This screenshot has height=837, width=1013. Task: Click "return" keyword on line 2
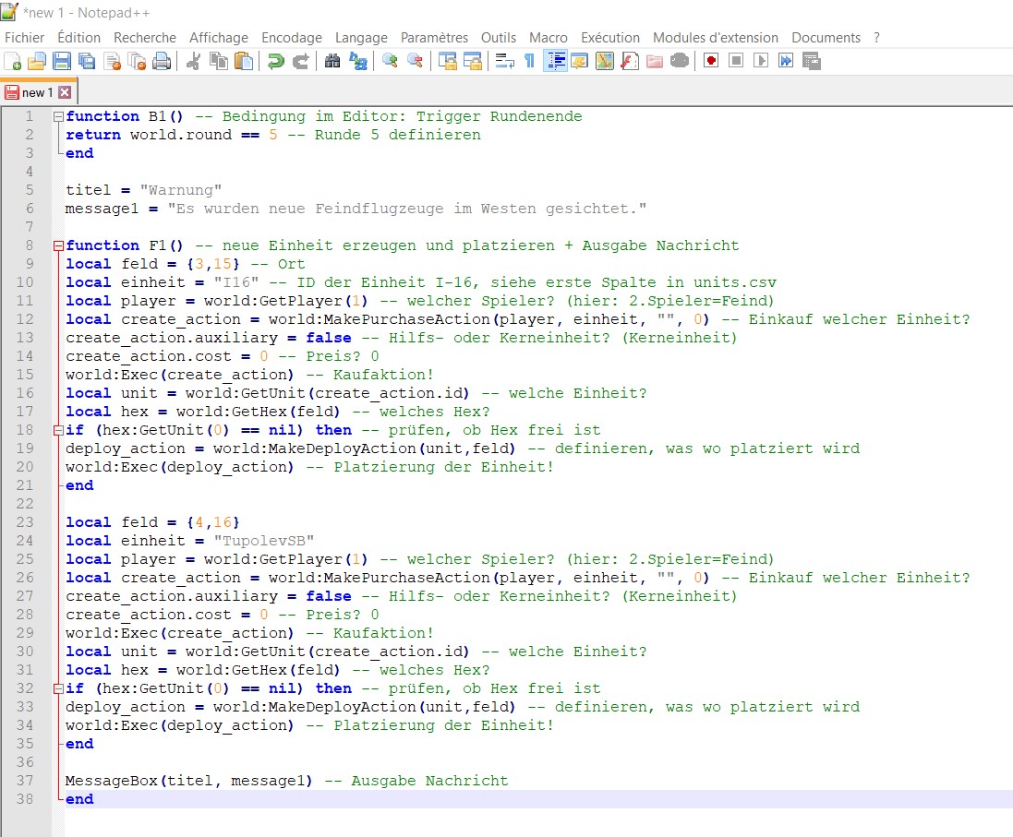pyautogui.click(x=93, y=135)
